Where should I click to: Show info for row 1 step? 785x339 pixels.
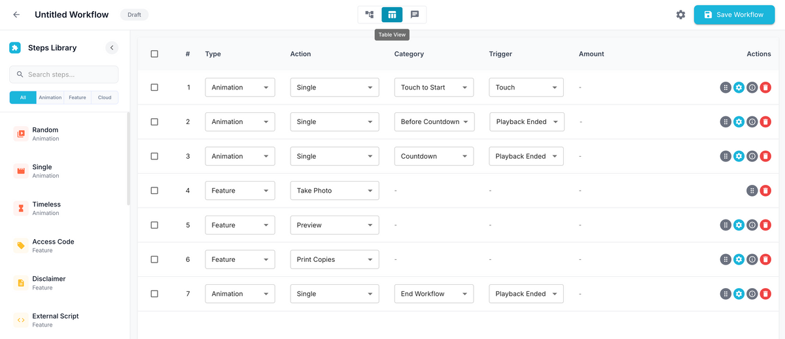click(752, 88)
